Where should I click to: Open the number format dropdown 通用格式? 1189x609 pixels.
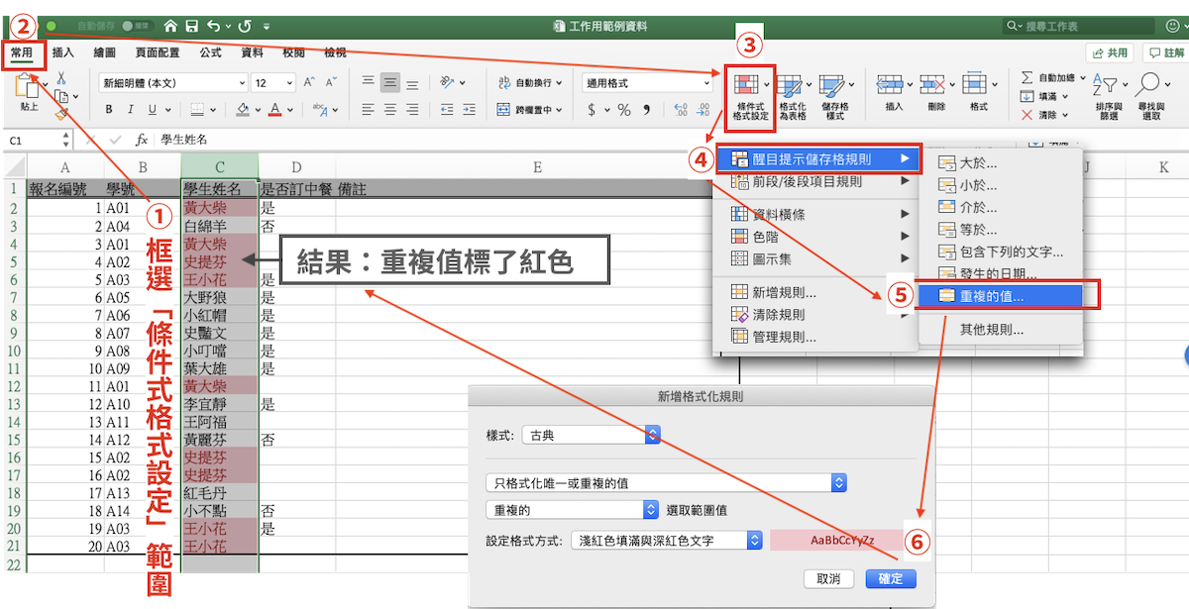648,83
